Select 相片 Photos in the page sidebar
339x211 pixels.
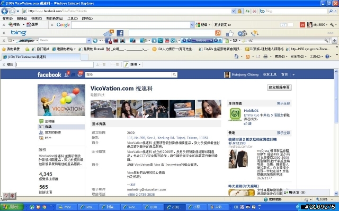48,138
